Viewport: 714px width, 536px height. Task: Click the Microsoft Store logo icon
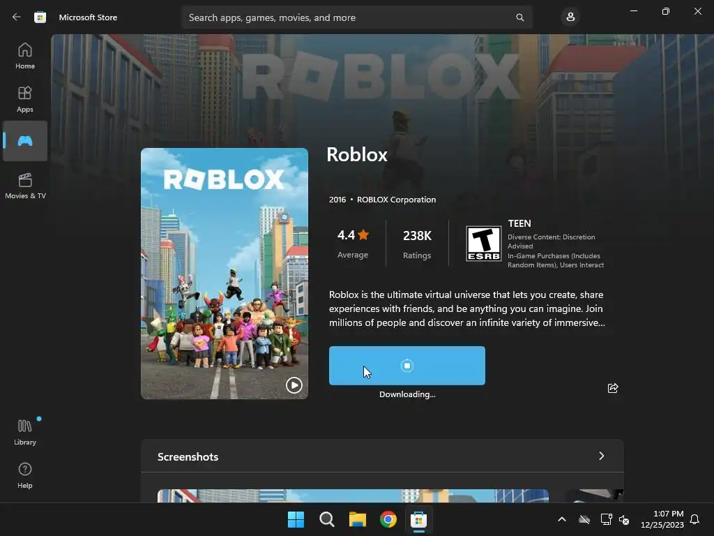coord(40,17)
